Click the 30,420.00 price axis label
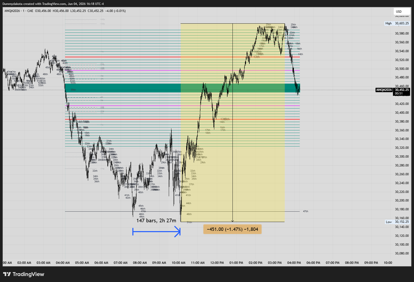This screenshot has height=282, width=414. (x=402, y=104)
